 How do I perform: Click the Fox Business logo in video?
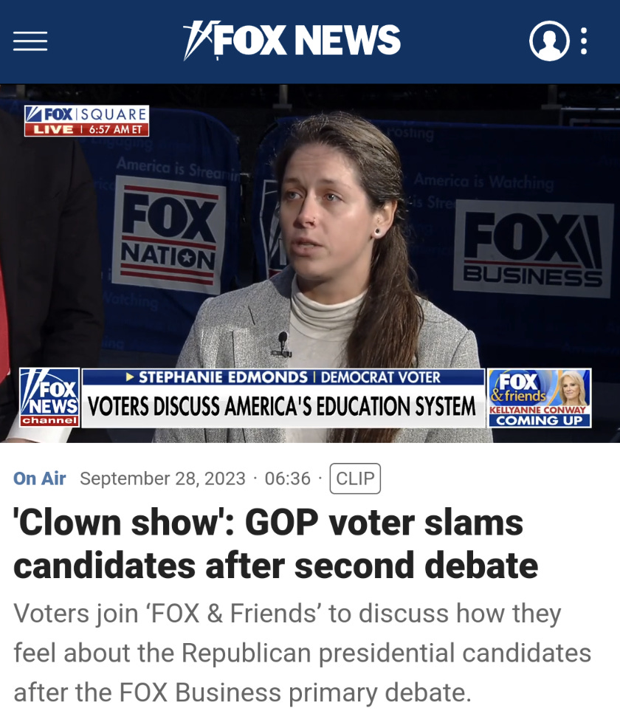533,248
